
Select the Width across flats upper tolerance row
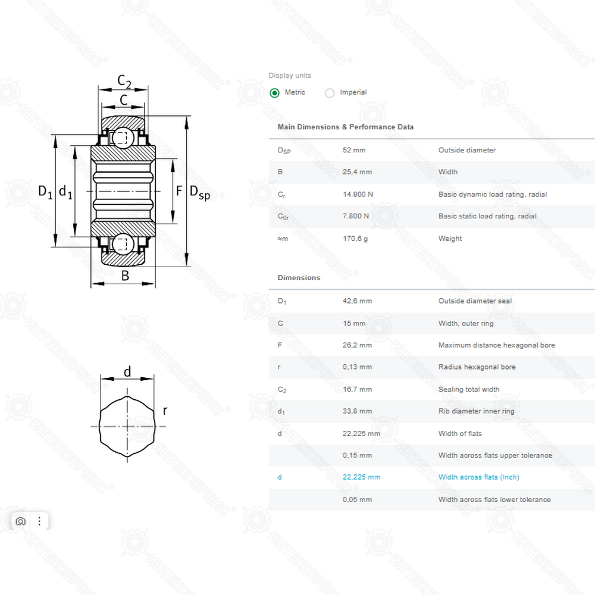point(431,456)
